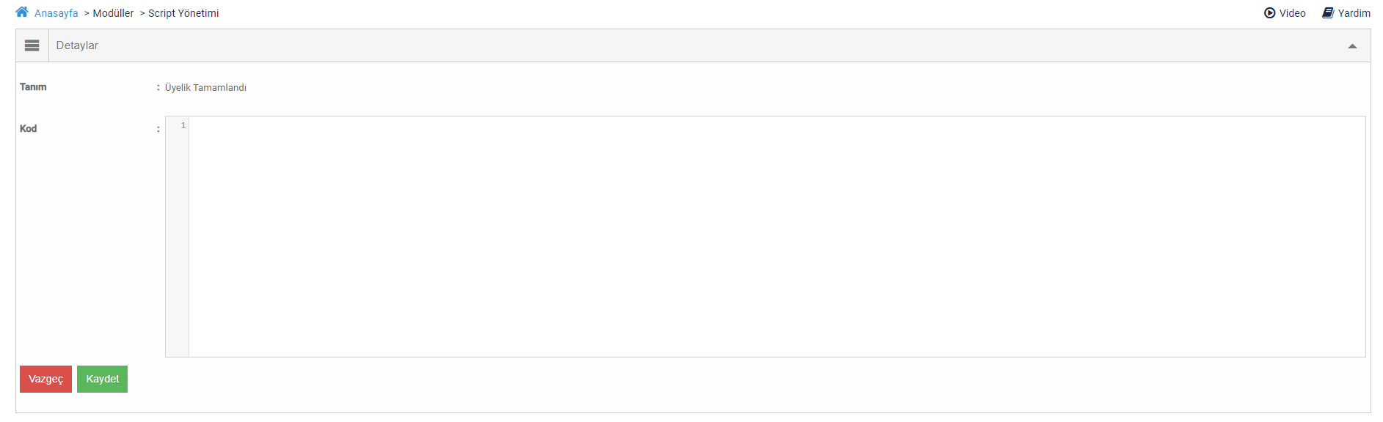The width and height of the screenshot is (1383, 422).
Task: Click the Yardım book icon
Action: point(1328,13)
